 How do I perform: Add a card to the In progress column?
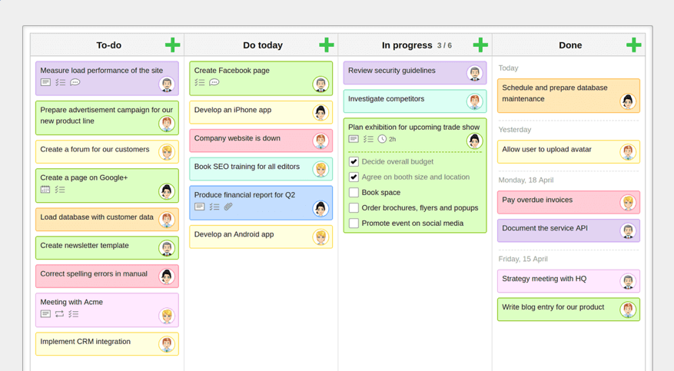tap(480, 45)
